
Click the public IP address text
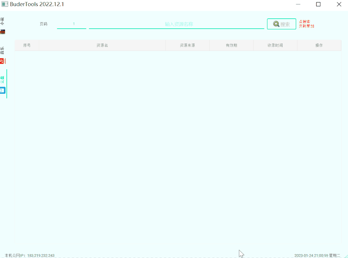point(30,255)
